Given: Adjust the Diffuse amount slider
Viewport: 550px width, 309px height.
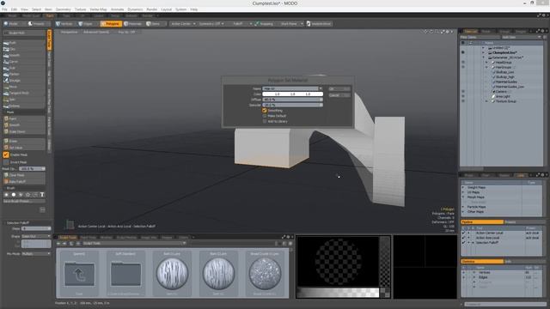Looking at the screenshot, I should (x=292, y=100).
